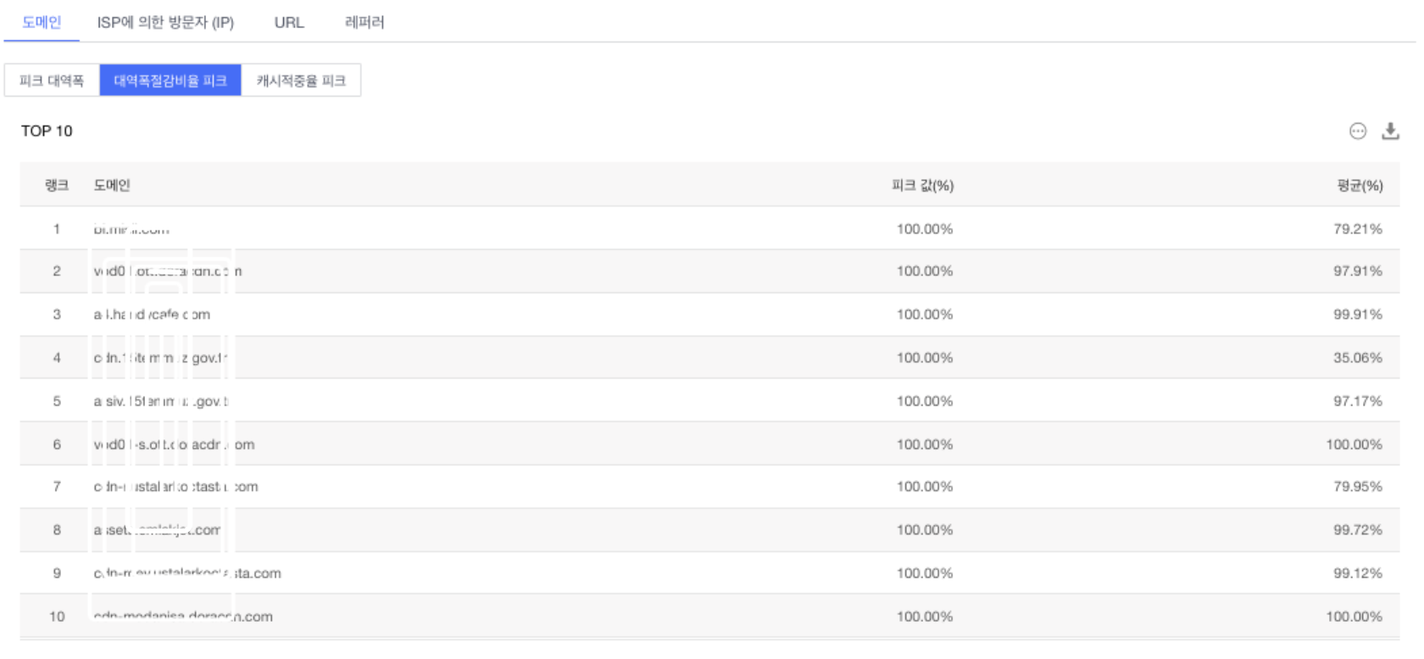Screen dimensions: 1424x659
Task: Open the rank 7 domain ending in .com
Action: click(175, 487)
